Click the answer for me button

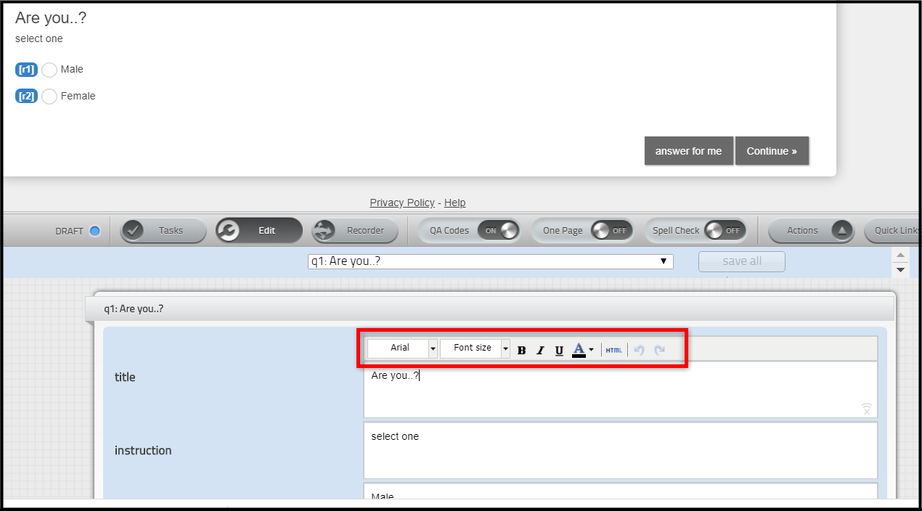688,151
